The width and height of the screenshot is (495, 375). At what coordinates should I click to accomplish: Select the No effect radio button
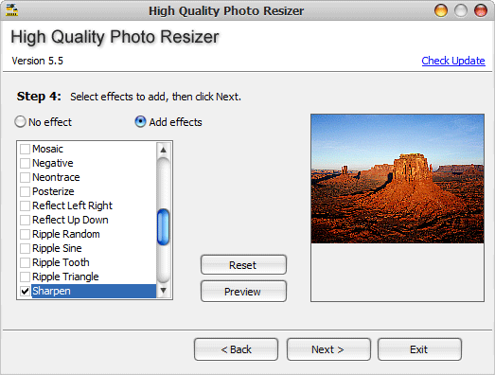(20, 122)
